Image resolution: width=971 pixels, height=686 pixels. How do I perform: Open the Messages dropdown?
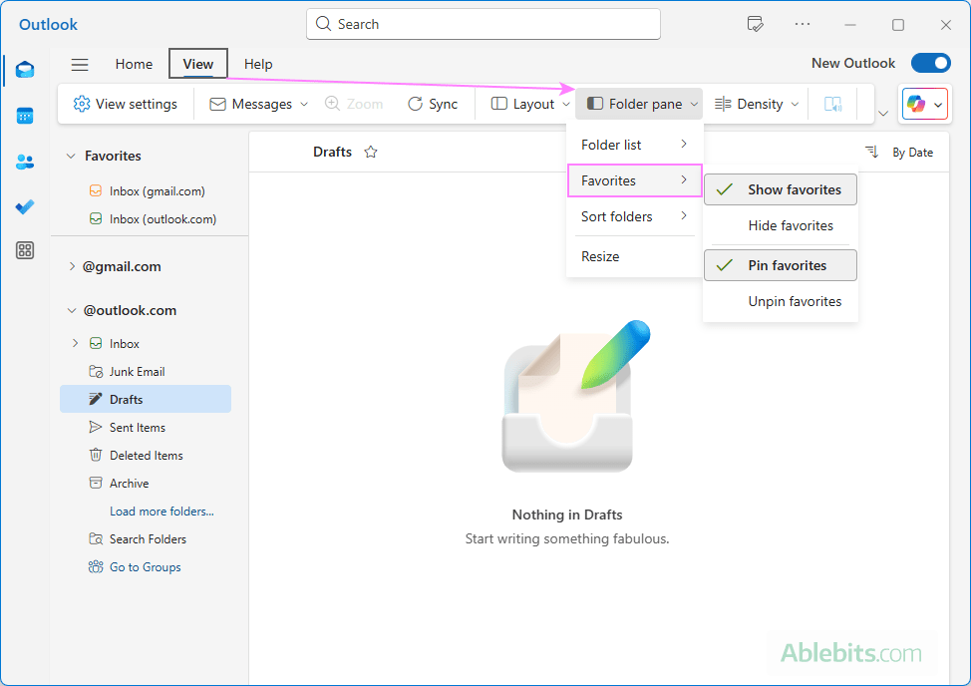pos(259,104)
